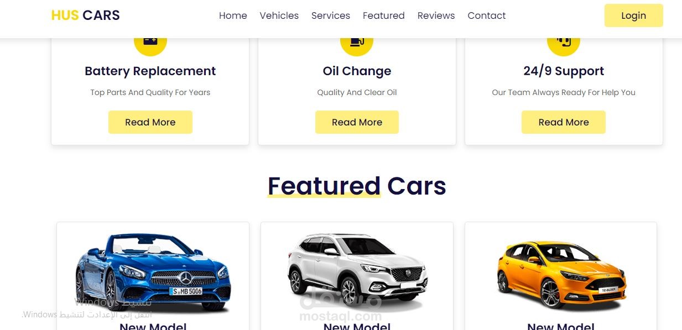Open the Reviews navigation link
The width and height of the screenshot is (682, 330).
coord(436,15)
